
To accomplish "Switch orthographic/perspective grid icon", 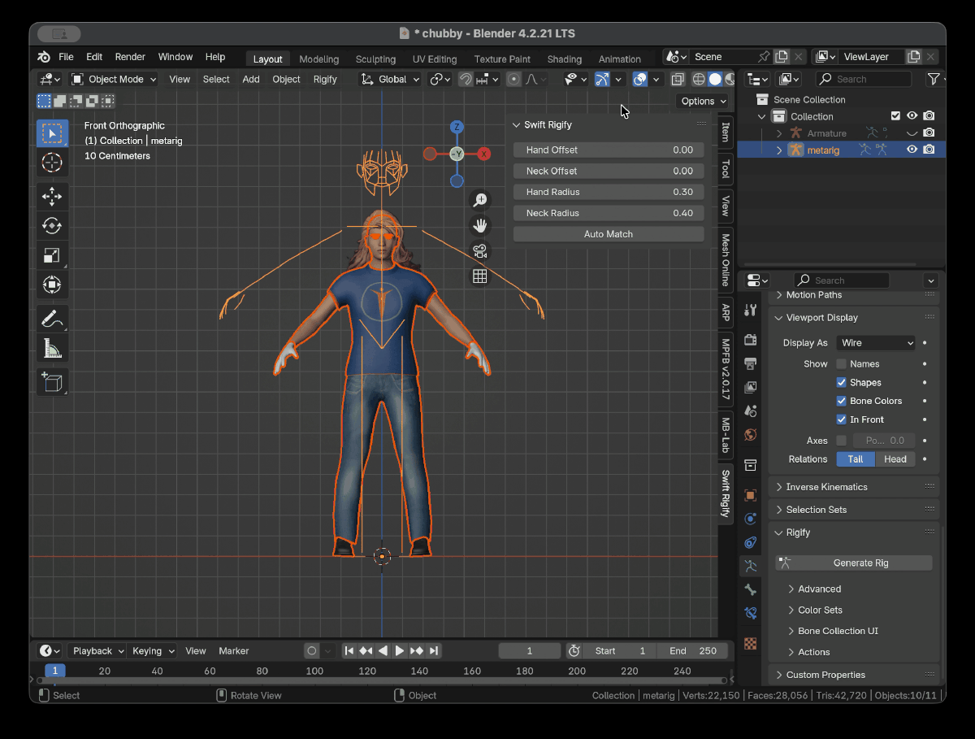I will [x=480, y=276].
